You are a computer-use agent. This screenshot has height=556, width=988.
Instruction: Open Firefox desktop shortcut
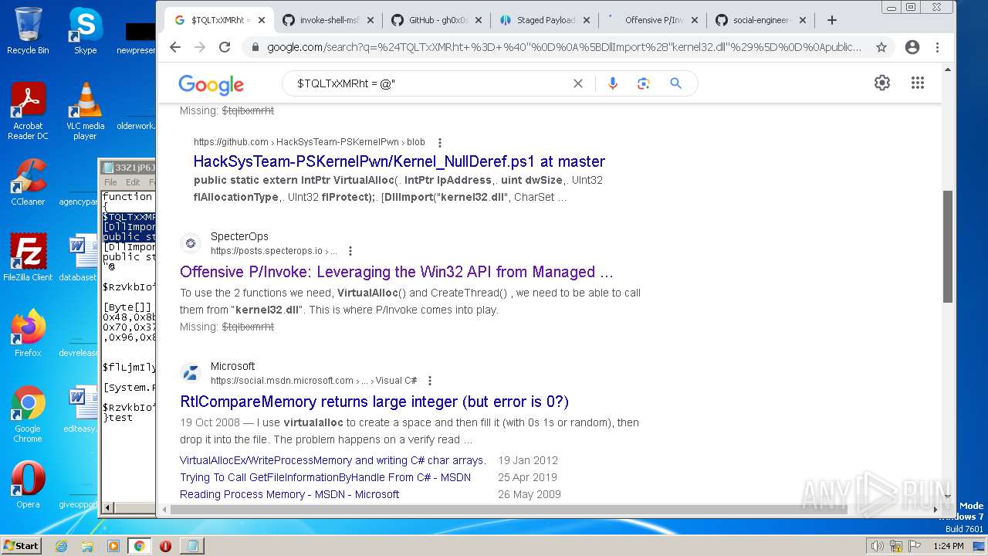[28, 334]
